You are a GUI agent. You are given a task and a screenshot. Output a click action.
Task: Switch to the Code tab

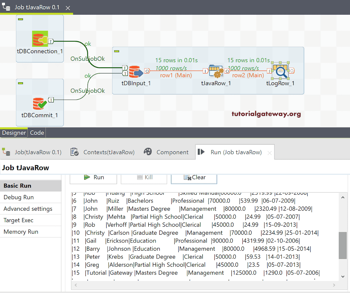37,132
